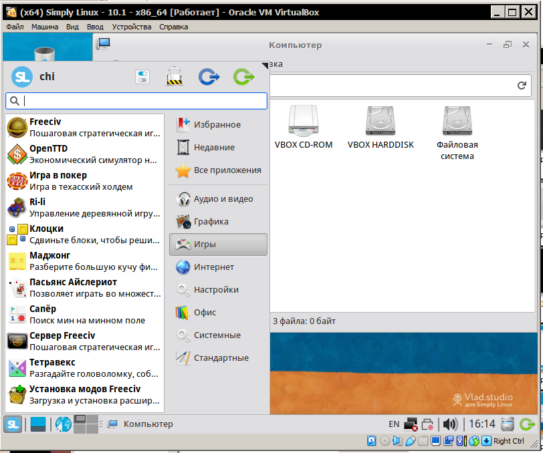Start Игра в покер

84,180
